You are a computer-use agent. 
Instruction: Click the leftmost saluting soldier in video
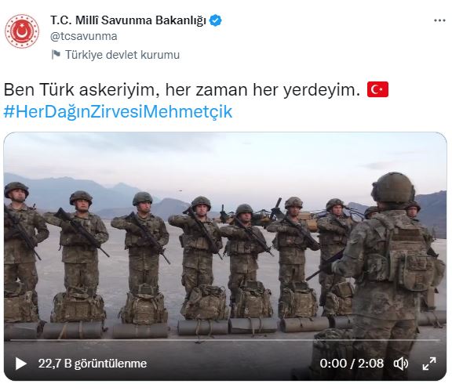(x=22, y=253)
